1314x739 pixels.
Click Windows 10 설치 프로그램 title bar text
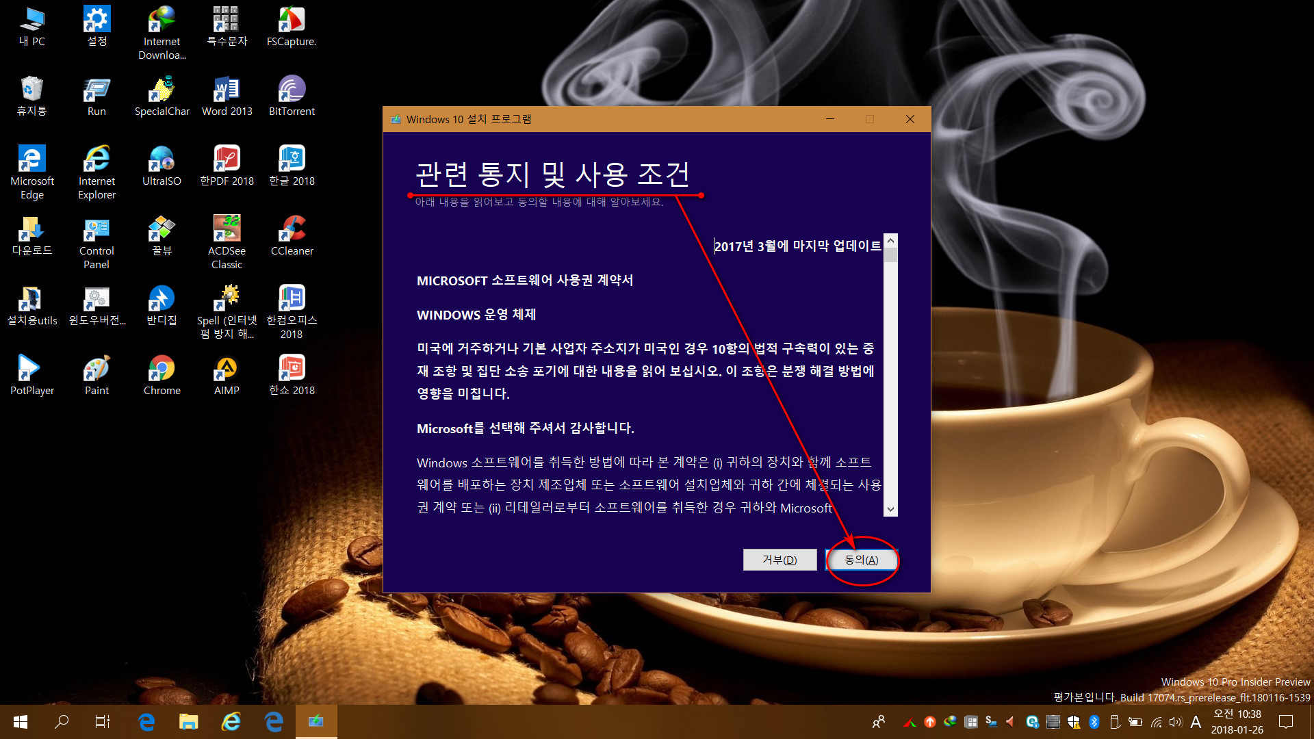469,119
